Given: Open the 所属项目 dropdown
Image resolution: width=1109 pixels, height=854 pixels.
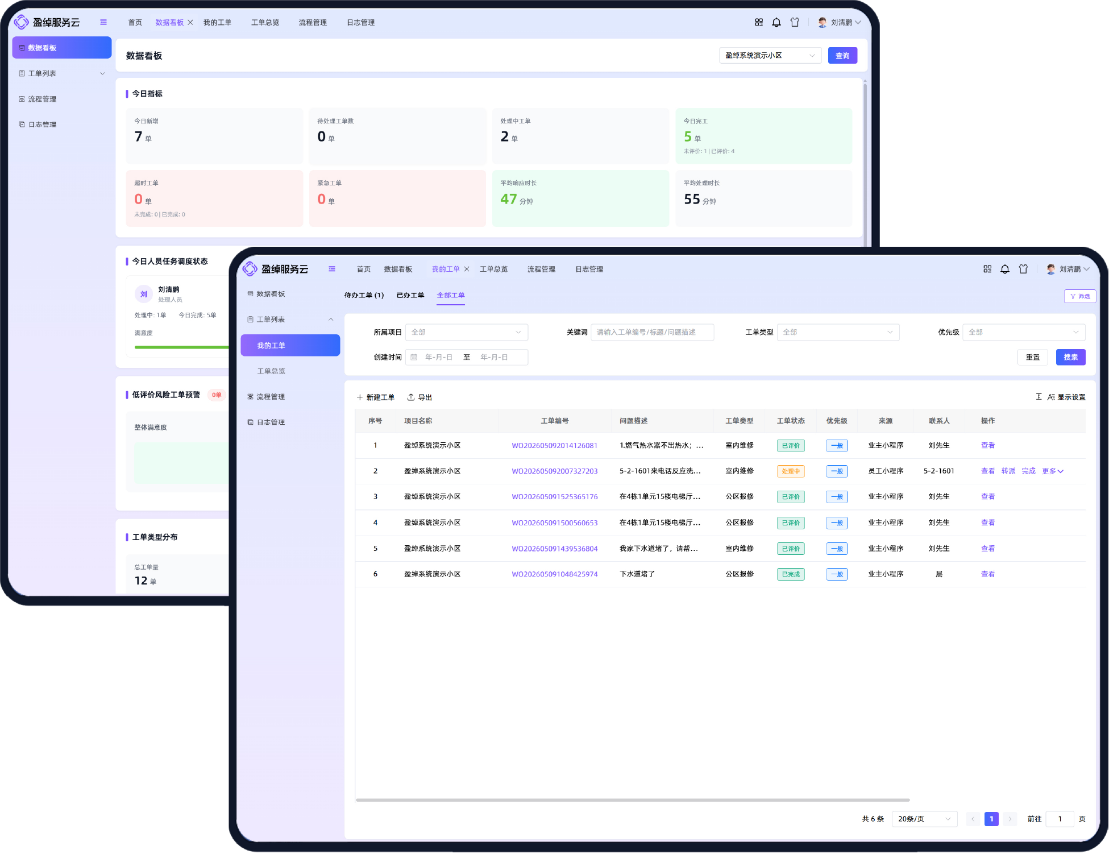Looking at the screenshot, I should pyautogui.click(x=466, y=333).
